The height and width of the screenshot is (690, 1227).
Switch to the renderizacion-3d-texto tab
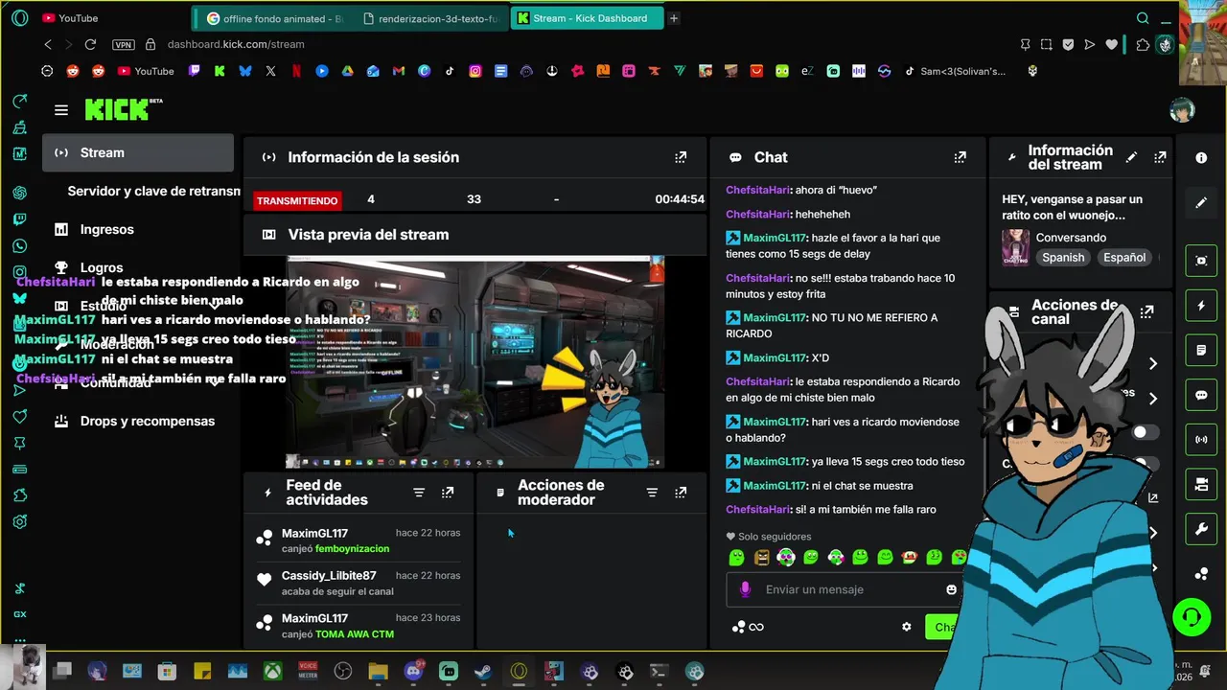click(431, 18)
